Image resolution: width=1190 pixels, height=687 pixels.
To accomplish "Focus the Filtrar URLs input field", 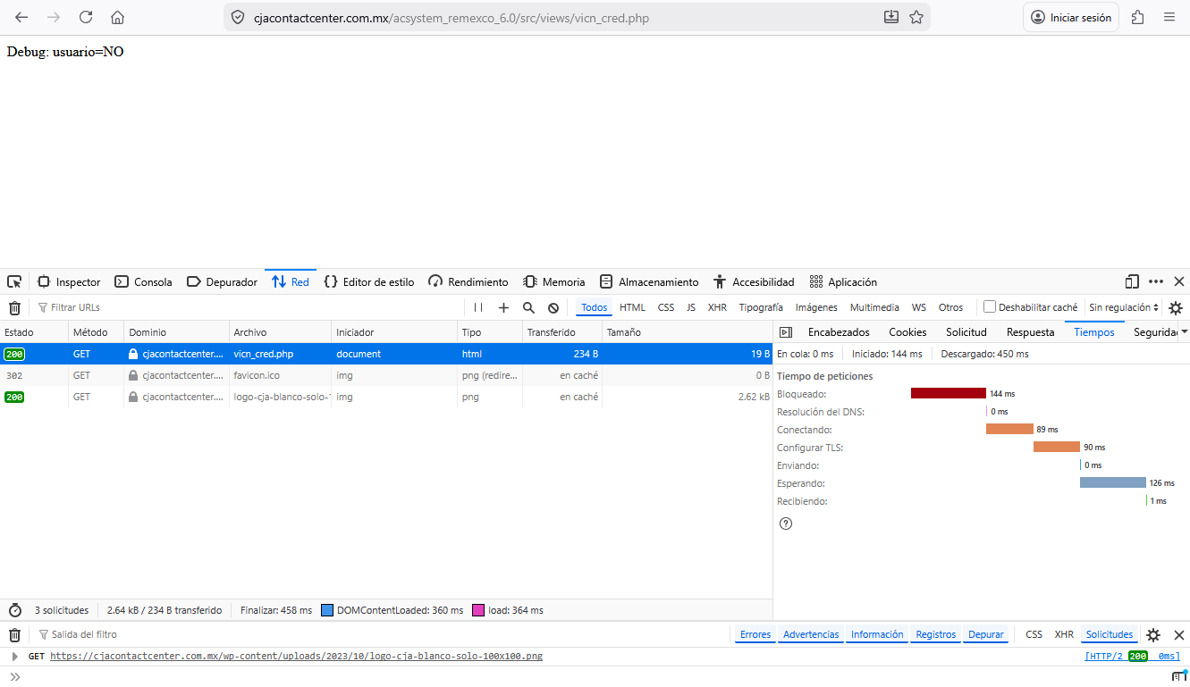I will coord(250,307).
